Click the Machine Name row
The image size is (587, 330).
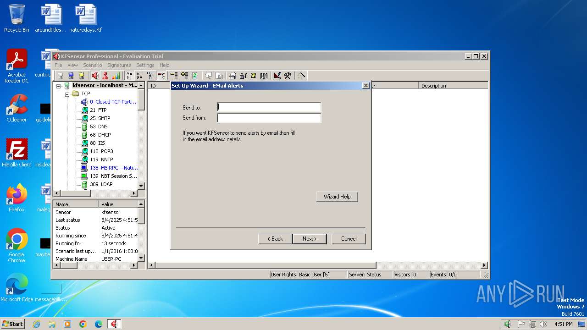(x=95, y=259)
